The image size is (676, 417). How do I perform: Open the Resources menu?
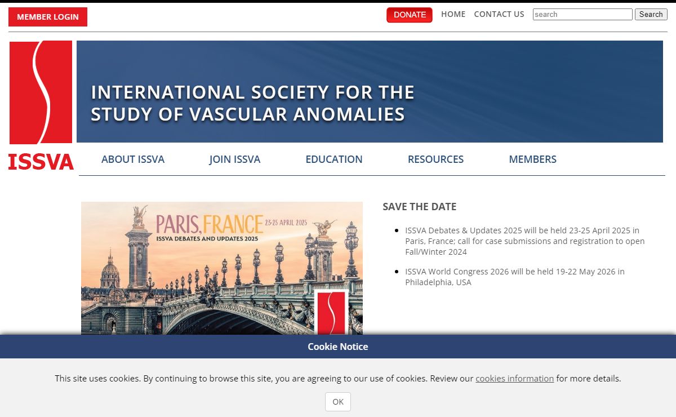click(x=436, y=159)
